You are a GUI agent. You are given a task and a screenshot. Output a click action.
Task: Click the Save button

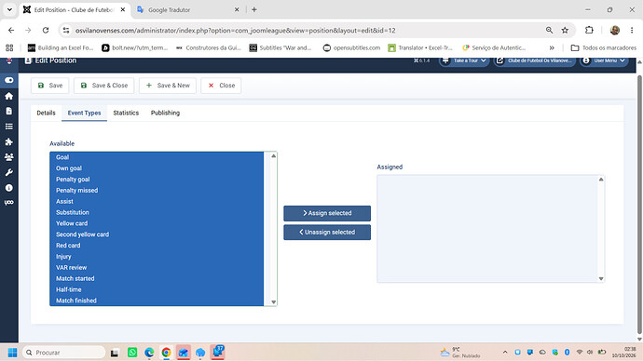click(x=50, y=86)
